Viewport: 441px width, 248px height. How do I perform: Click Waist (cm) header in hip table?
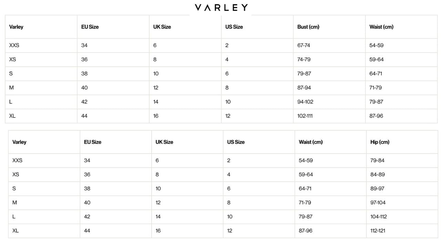[310, 142]
